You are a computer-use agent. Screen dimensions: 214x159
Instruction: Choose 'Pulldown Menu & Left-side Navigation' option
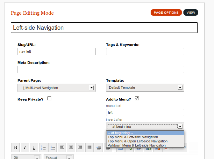137,145
